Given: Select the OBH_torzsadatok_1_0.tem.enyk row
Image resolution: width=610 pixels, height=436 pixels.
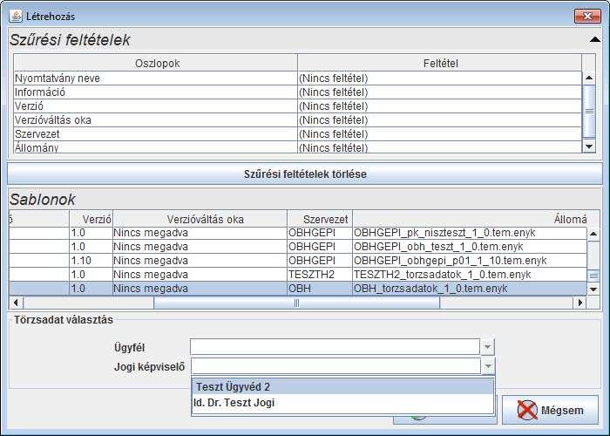Looking at the screenshot, I should coord(298,289).
